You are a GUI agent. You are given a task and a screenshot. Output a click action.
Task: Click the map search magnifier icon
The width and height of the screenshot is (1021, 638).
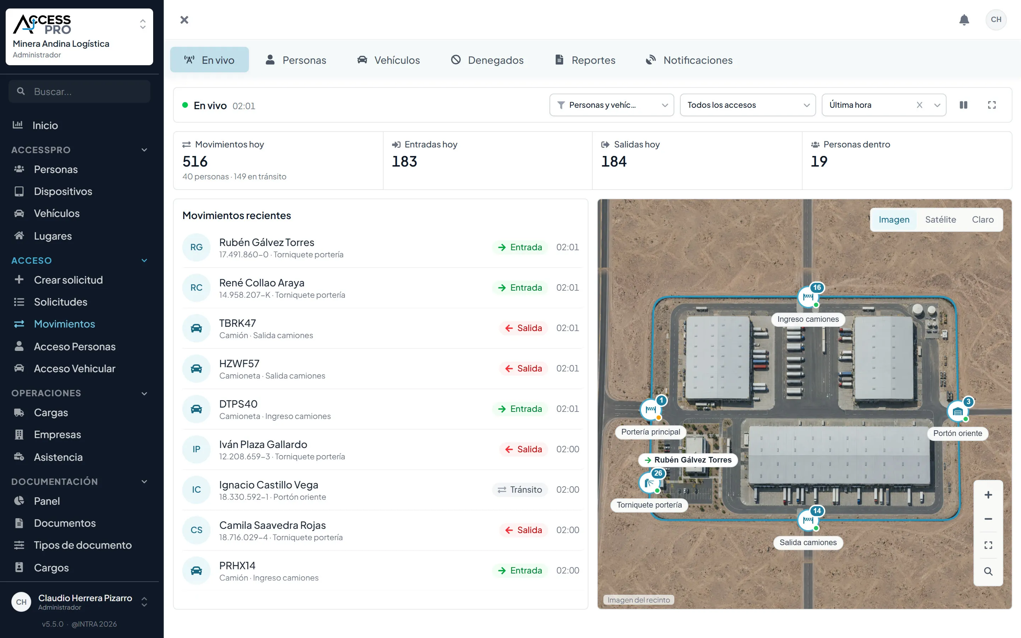tap(988, 571)
